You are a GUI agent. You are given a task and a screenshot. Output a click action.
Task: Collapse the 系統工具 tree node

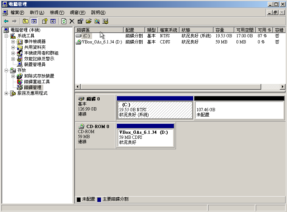click(x=6, y=36)
